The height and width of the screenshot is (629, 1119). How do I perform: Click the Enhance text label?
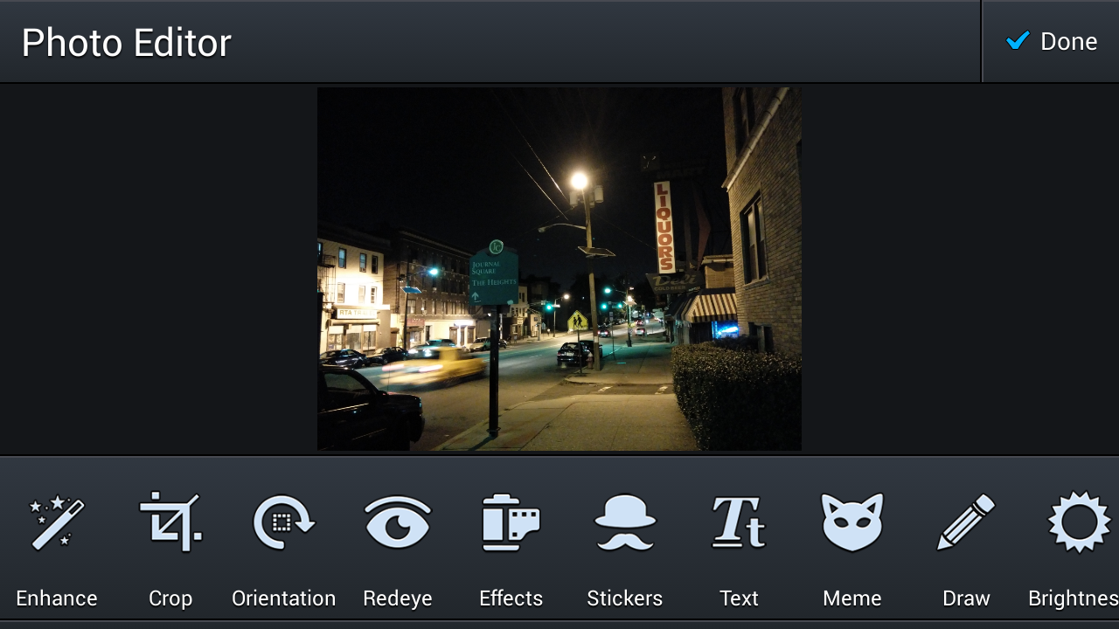[57, 598]
